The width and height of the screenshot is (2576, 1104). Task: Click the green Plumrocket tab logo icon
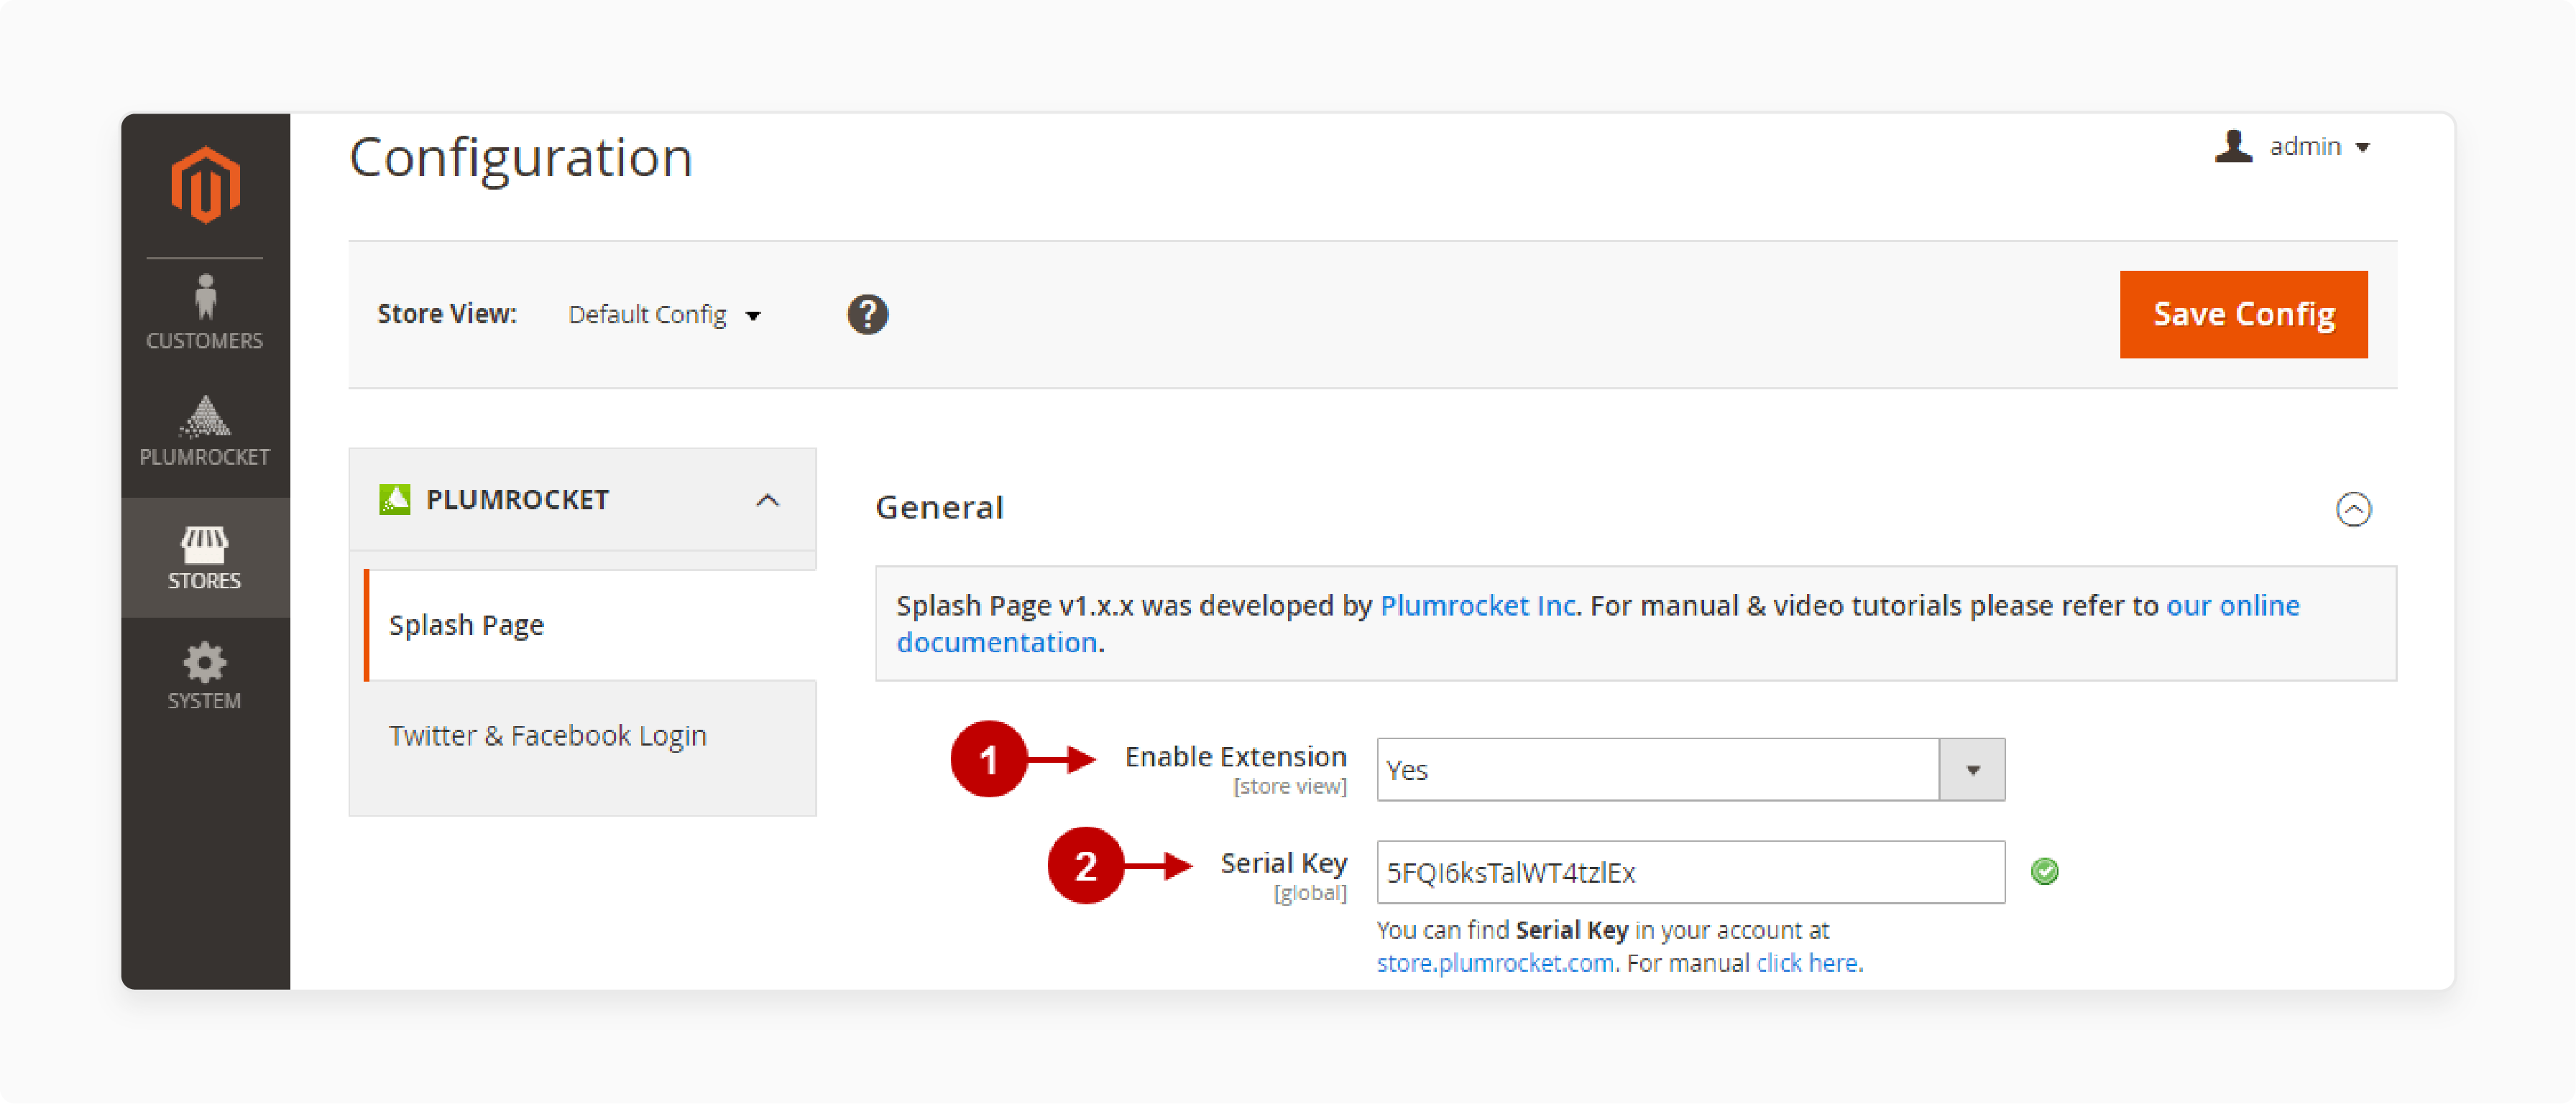click(x=395, y=498)
